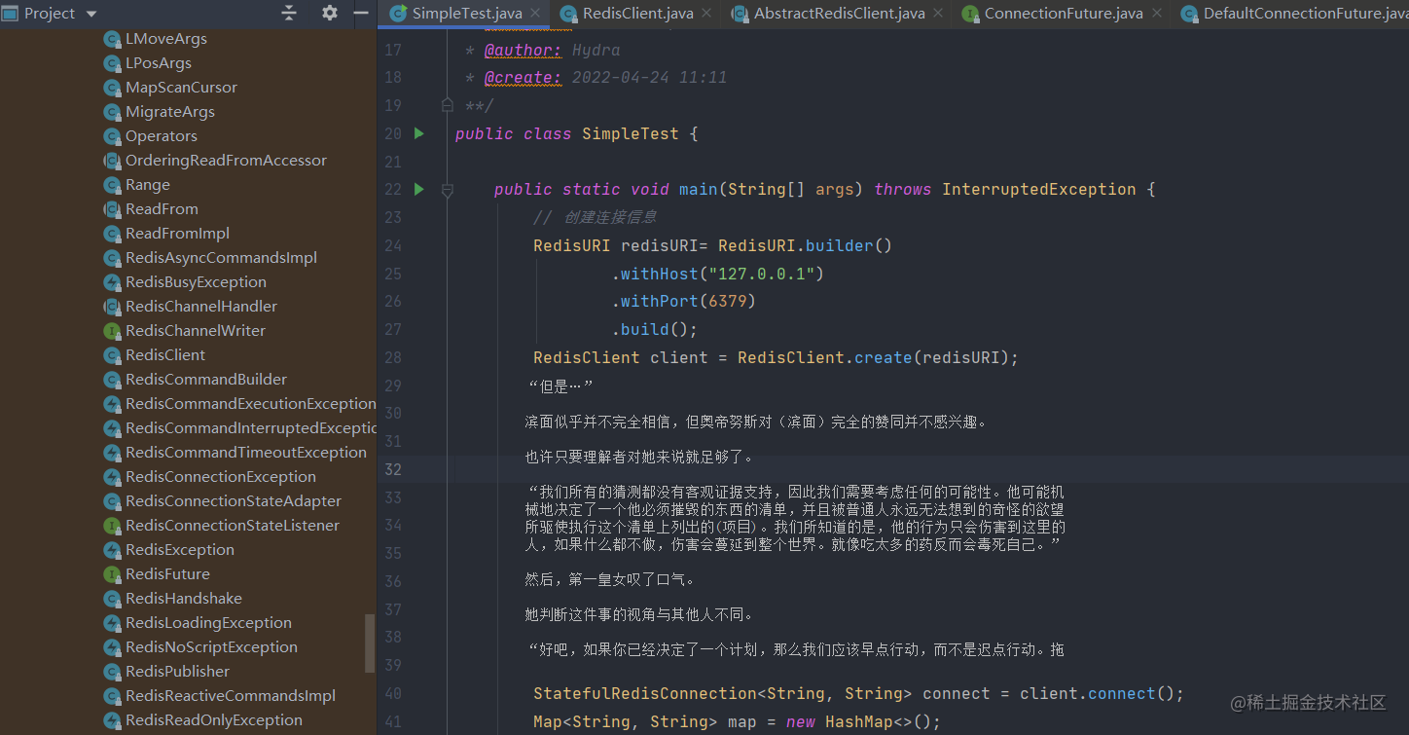Click the withPort method call

659,301
